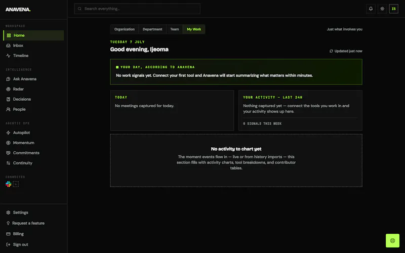Image resolution: width=405 pixels, height=253 pixels.
Task: Click 'Your activity – last 24h' heading
Action: point(272,97)
